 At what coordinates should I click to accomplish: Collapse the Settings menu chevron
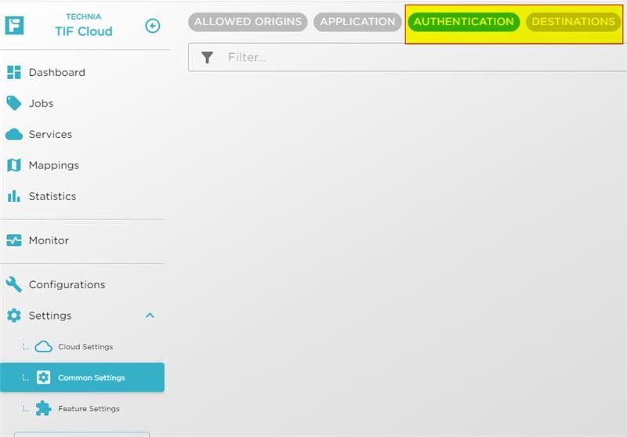tap(150, 316)
